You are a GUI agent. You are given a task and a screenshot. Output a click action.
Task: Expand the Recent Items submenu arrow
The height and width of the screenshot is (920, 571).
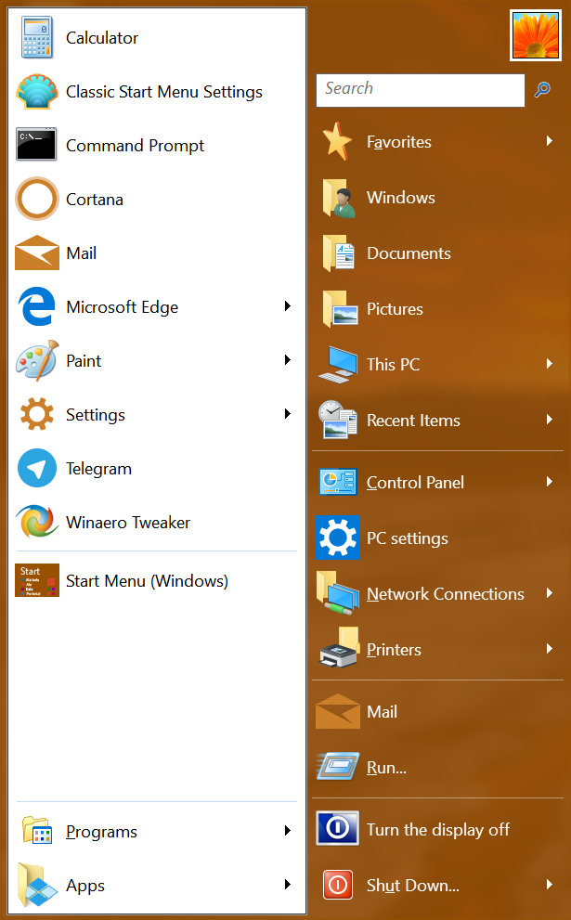pyautogui.click(x=550, y=419)
